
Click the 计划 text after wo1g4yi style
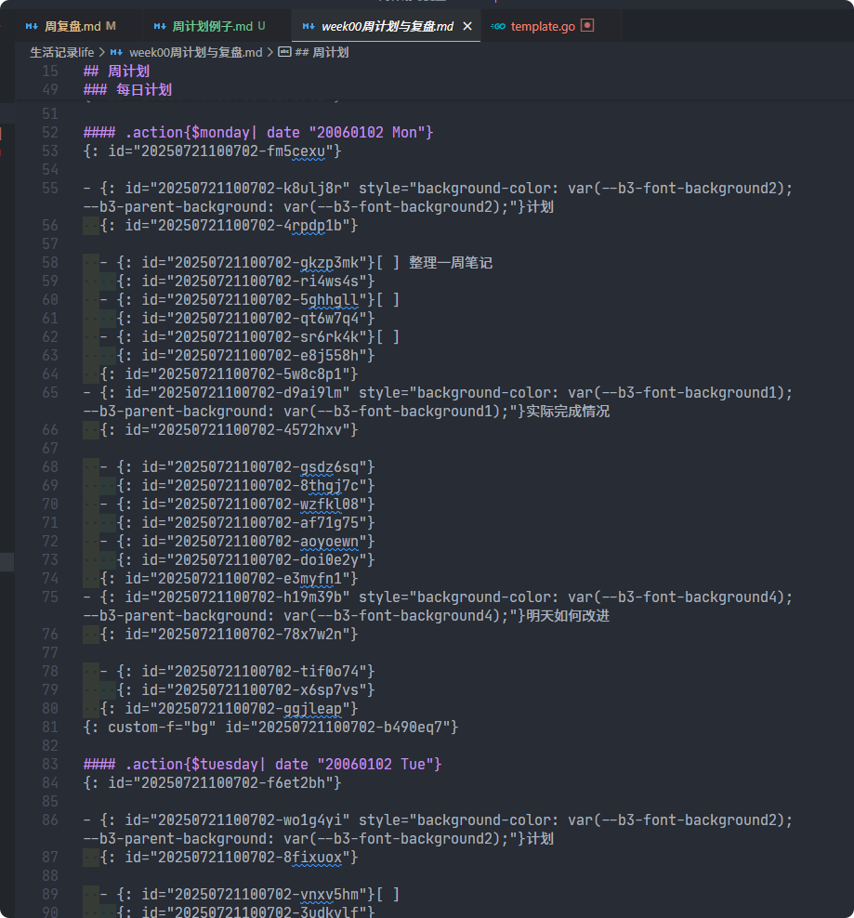(x=540, y=839)
